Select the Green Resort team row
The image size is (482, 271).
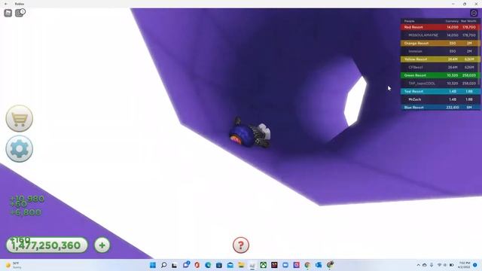[x=440, y=75]
